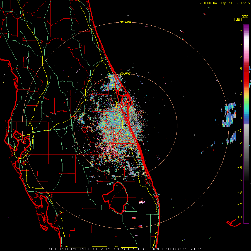Click the '-2' tick label on color scale
The height and width of the screenshot is (251, 251).
[240, 143]
